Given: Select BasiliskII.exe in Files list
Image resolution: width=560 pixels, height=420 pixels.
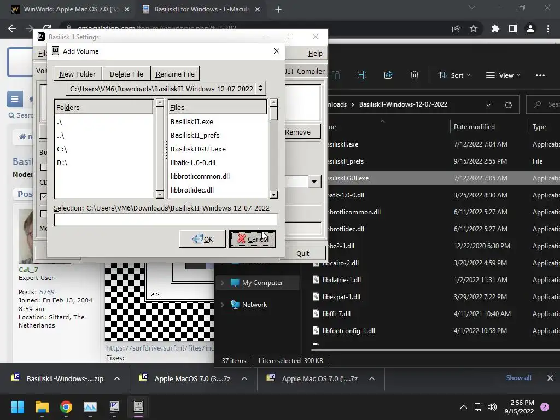Looking at the screenshot, I should (218, 122).
